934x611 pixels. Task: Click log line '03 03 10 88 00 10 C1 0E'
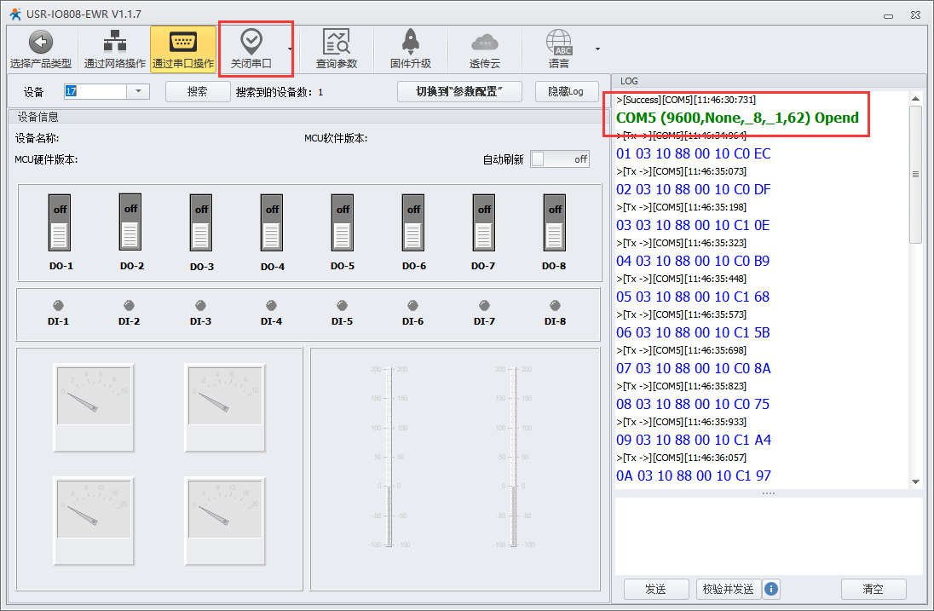(x=693, y=225)
